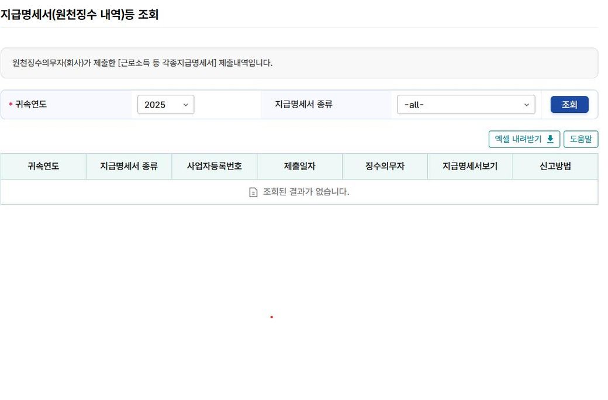This screenshot has width=608, height=400.
Task: Click the red required asterisk beside 귀속연도
Action: coord(11,105)
